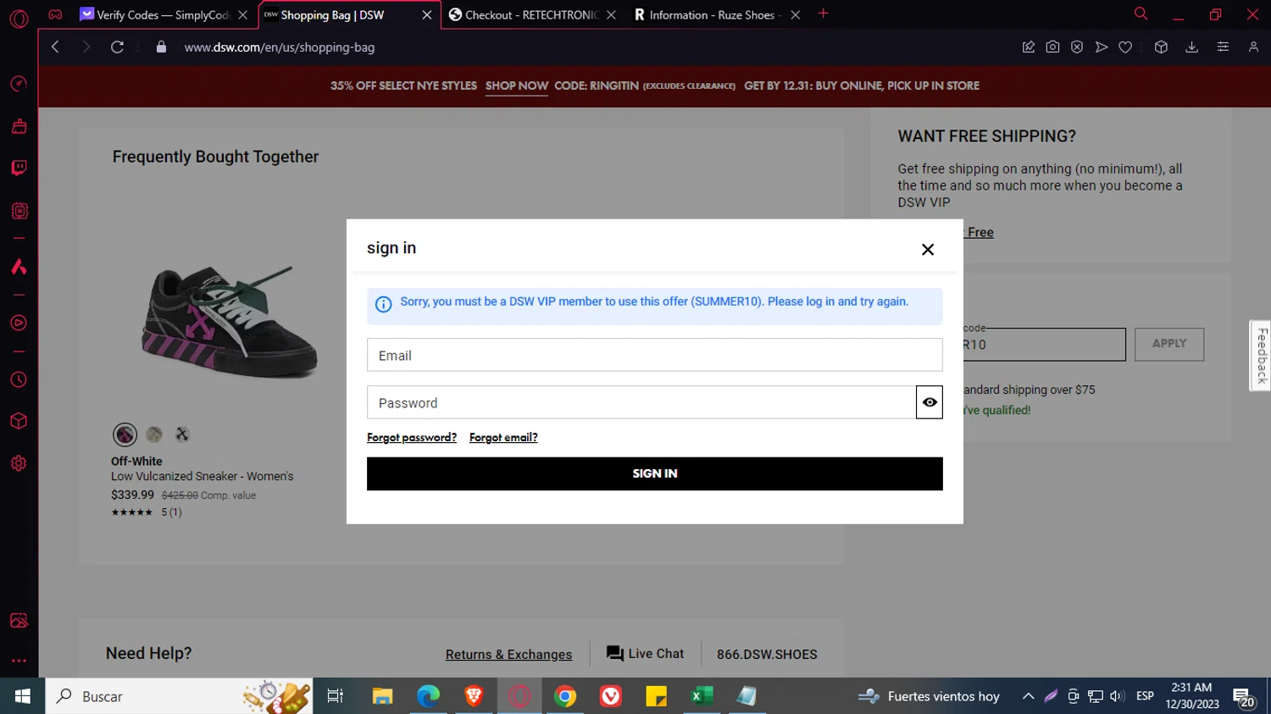Open File Explorer from the taskbar

pyautogui.click(x=382, y=696)
